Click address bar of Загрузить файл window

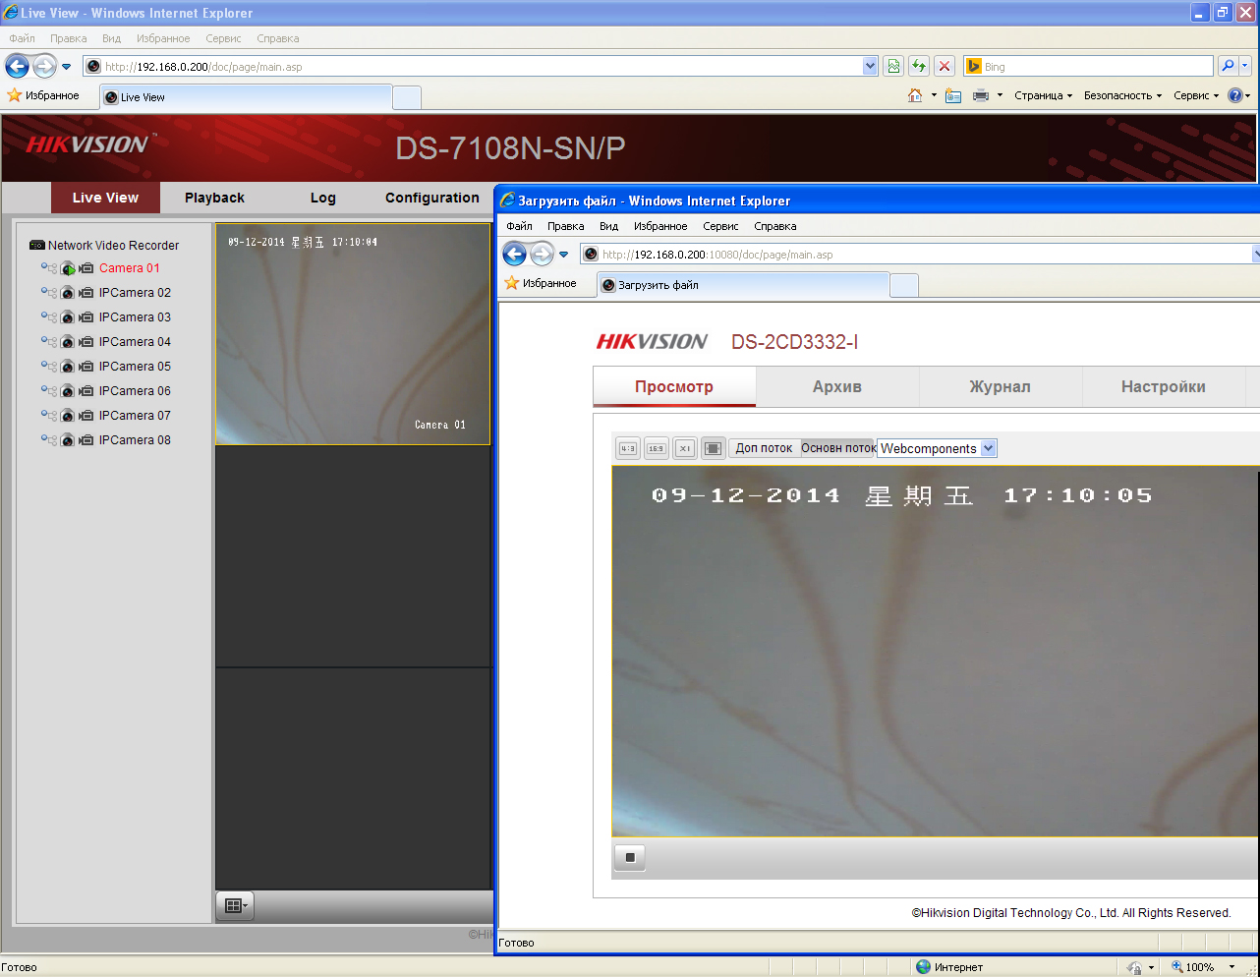click(914, 254)
